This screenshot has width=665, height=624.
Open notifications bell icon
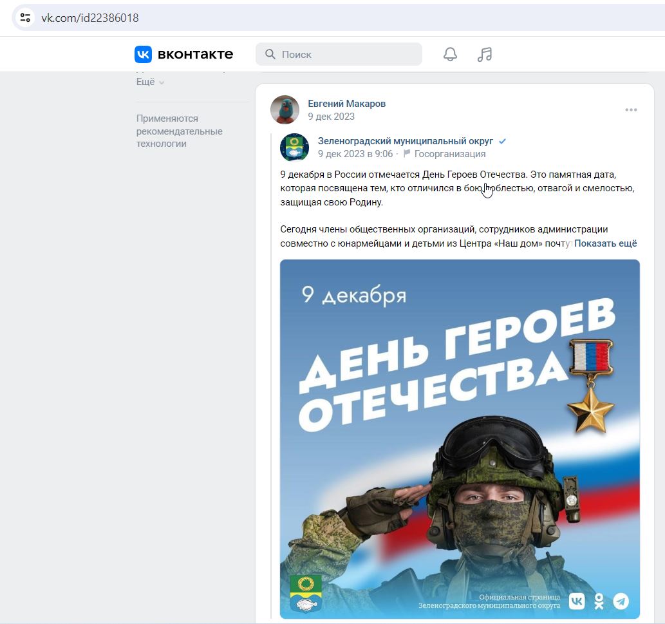(450, 54)
